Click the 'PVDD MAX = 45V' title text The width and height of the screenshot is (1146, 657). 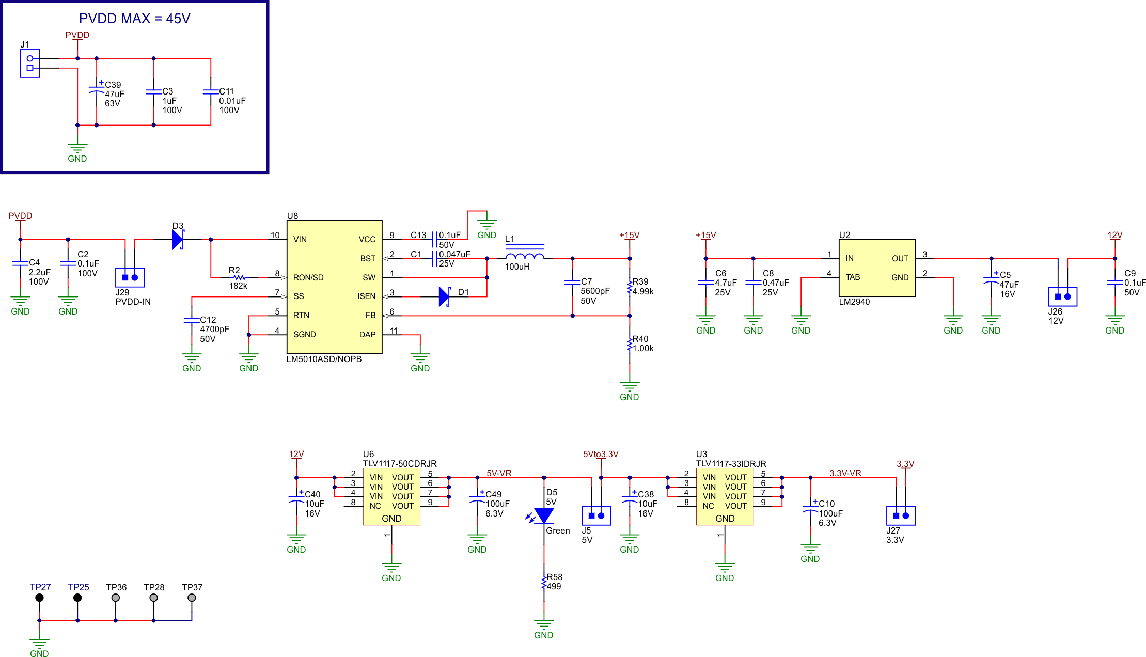(x=134, y=19)
